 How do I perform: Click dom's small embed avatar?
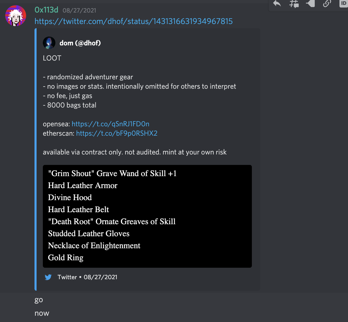click(x=49, y=43)
